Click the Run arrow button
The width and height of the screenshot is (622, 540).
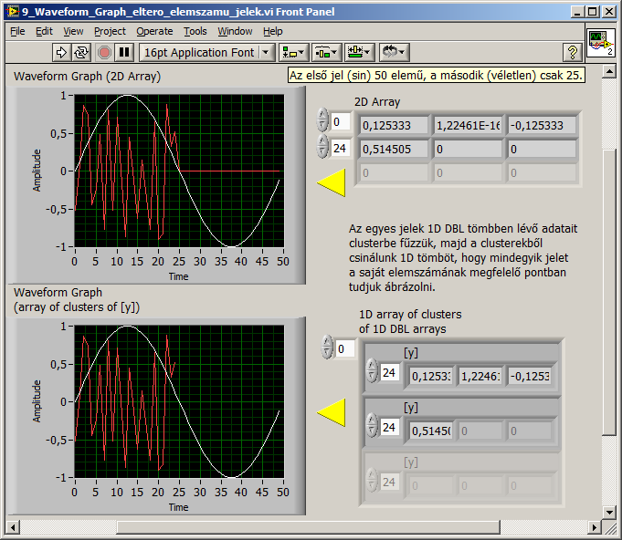(x=61, y=52)
